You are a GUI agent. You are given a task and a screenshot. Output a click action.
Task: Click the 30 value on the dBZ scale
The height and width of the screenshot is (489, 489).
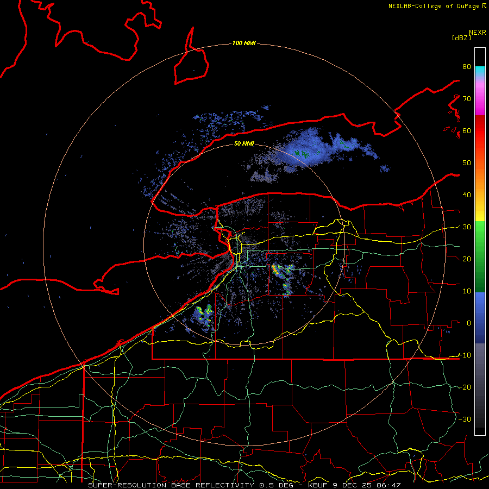pos(467,227)
